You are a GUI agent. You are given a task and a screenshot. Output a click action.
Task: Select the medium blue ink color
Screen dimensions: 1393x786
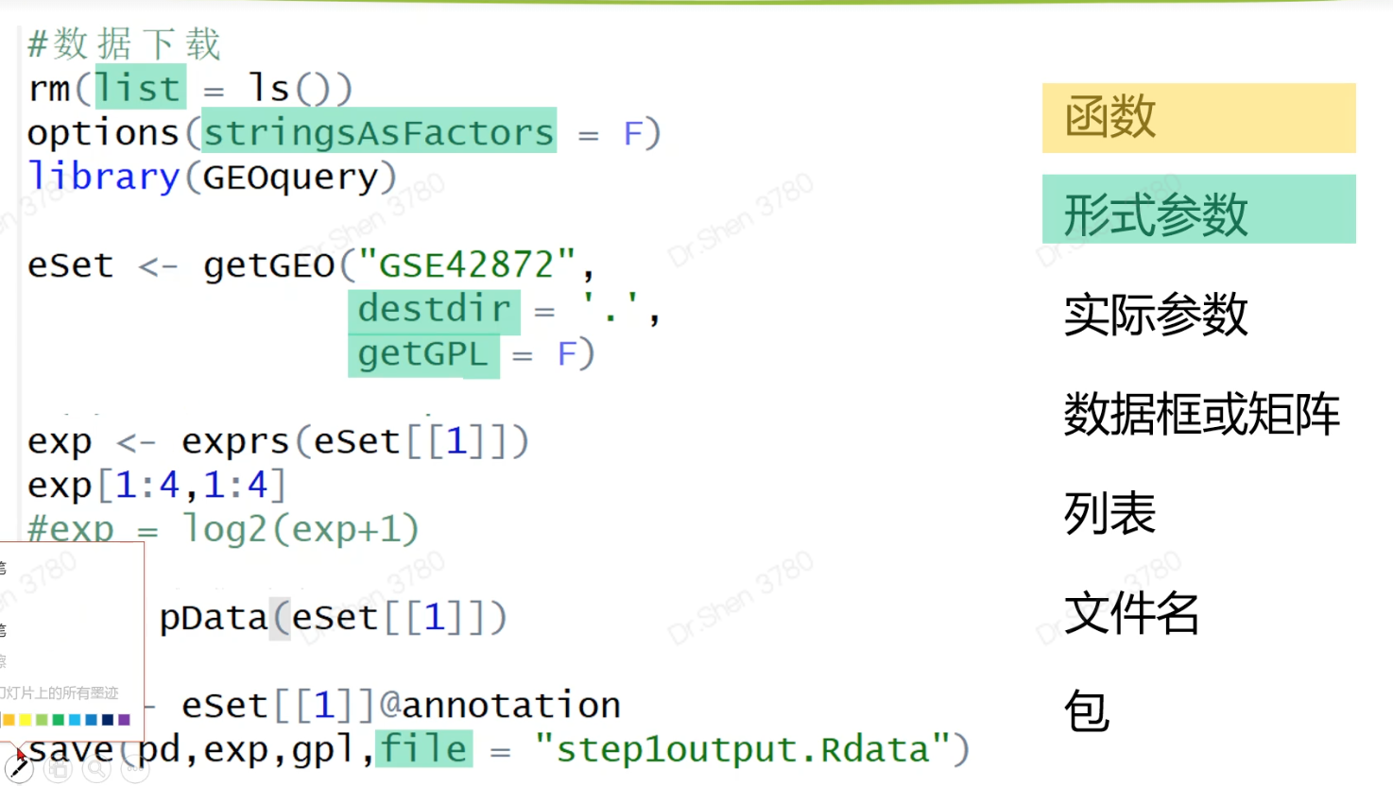point(91,720)
